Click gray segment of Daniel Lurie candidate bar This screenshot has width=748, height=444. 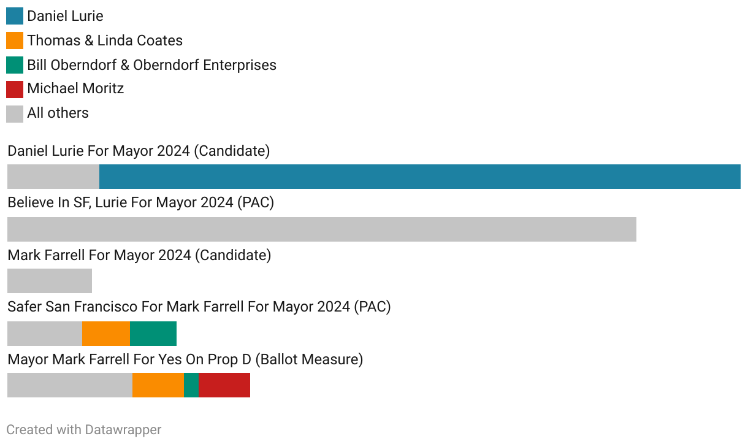pyautogui.click(x=53, y=177)
